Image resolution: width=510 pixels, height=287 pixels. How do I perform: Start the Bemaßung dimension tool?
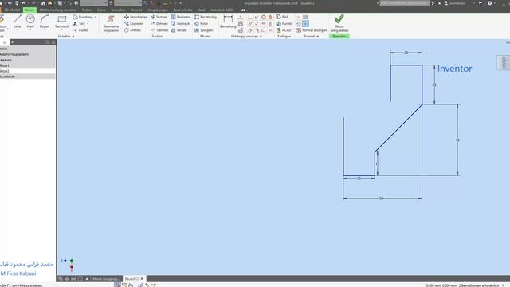[228, 22]
